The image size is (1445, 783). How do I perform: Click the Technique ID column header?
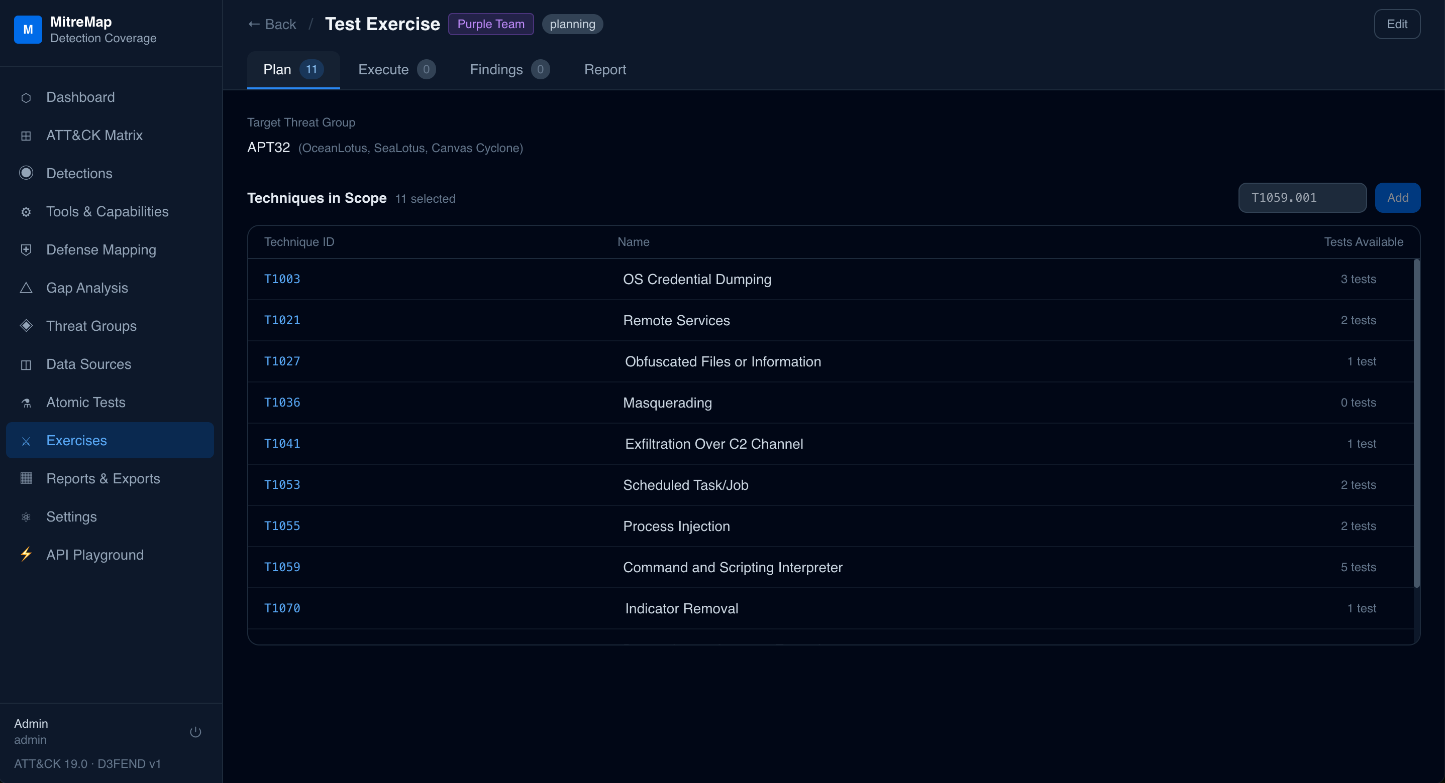tap(299, 242)
